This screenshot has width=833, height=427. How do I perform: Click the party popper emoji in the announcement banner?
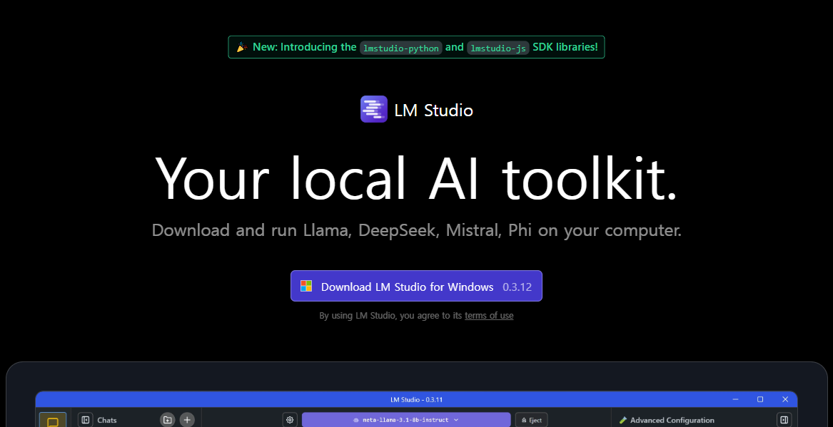(x=242, y=47)
